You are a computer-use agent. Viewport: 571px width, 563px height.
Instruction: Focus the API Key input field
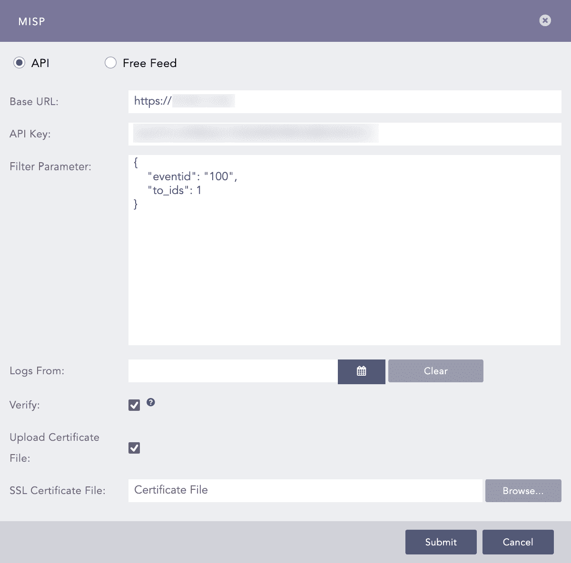tap(345, 134)
